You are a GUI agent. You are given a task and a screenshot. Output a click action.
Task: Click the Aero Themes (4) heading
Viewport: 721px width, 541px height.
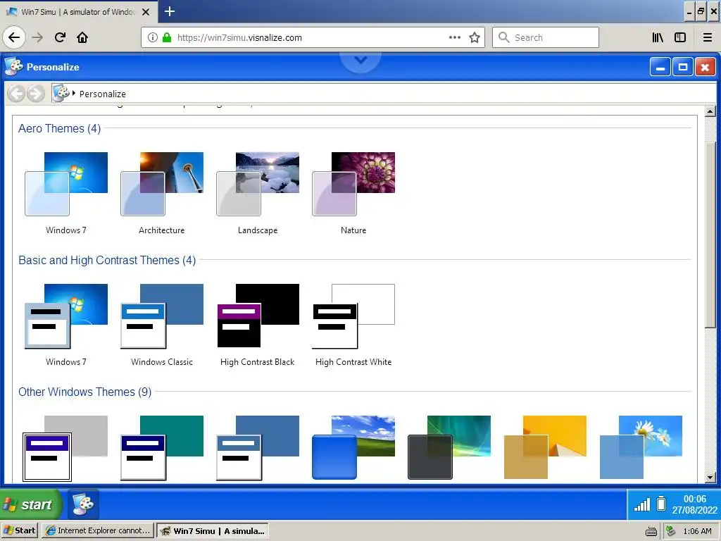[x=59, y=128]
